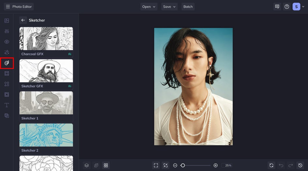This screenshot has height=171, width=308.
Task: Apply the Sketcher GFX effect
Action: point(46,74)
